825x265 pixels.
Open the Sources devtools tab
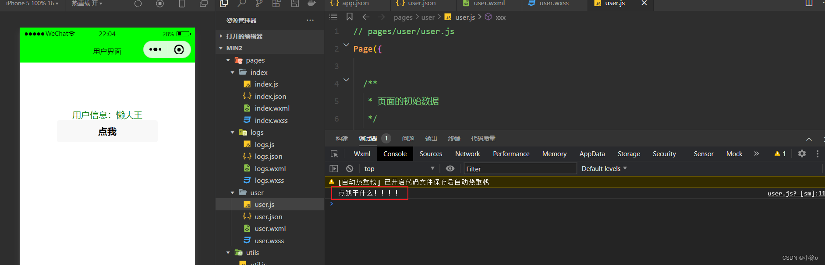[431, 154]
